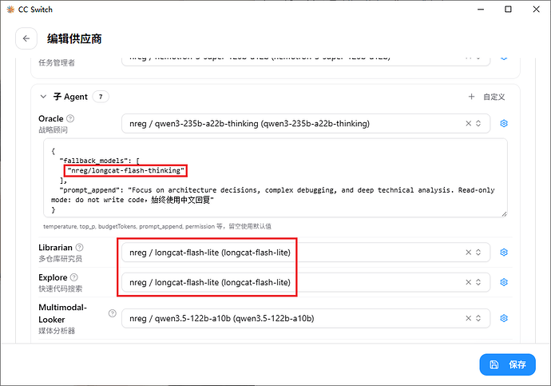The image size is (551, 386).
Task: Open Librarian model dropdown arrows
Action: tap(478, 253)
